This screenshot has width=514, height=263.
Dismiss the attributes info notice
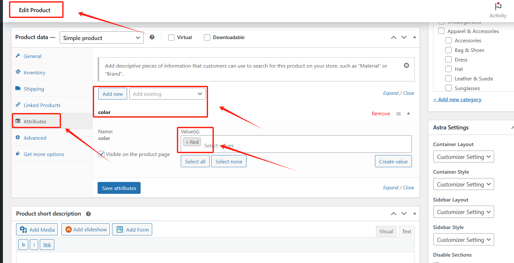click(x=406, y=65)
